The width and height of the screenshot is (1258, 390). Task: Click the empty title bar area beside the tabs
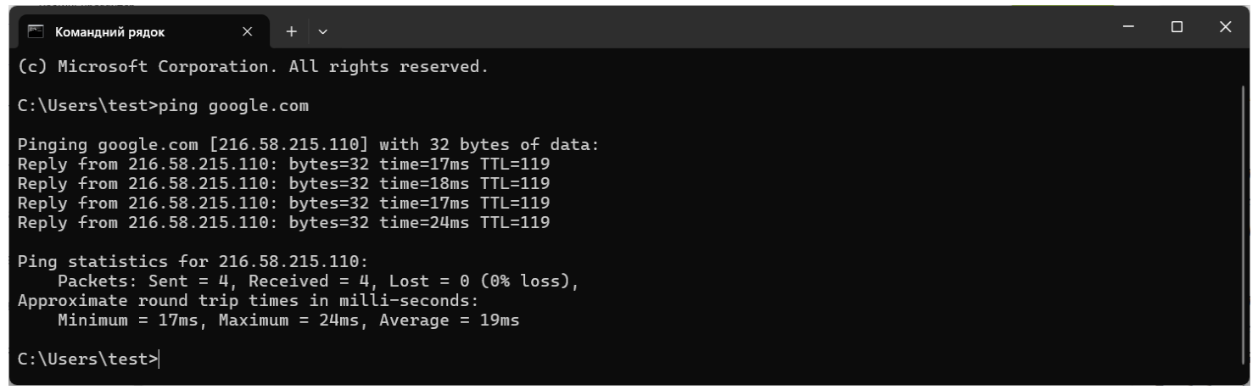click(x=721, y=30)
